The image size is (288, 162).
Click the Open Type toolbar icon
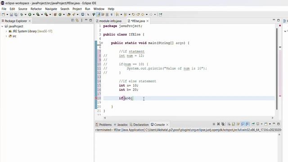tap(68, 14)
